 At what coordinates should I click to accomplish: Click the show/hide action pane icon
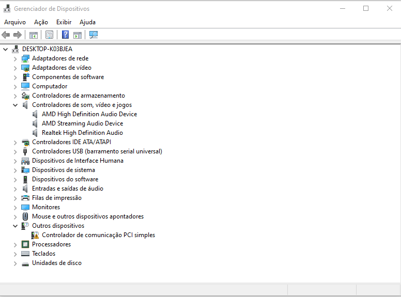coord(78,35)
